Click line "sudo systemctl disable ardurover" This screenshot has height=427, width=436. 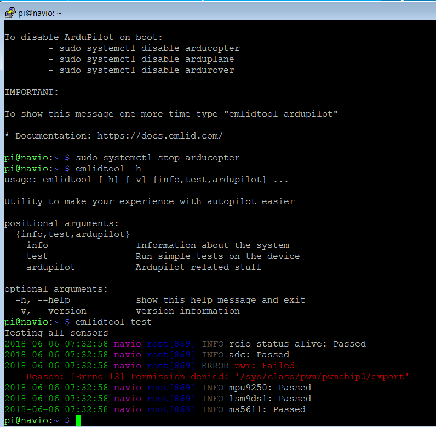tap(147, 70)
